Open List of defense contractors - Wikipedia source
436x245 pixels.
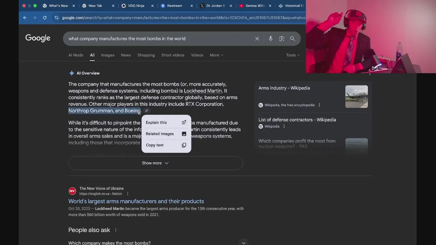(297, 120)
